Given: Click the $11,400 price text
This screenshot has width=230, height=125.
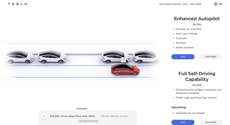Looking at the screenshot, I should 197,85.
